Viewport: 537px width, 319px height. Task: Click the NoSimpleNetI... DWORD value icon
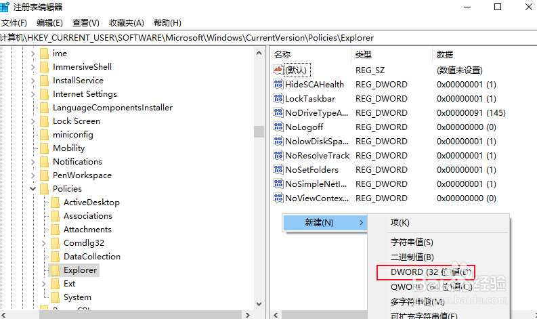[x=278, y=184]
